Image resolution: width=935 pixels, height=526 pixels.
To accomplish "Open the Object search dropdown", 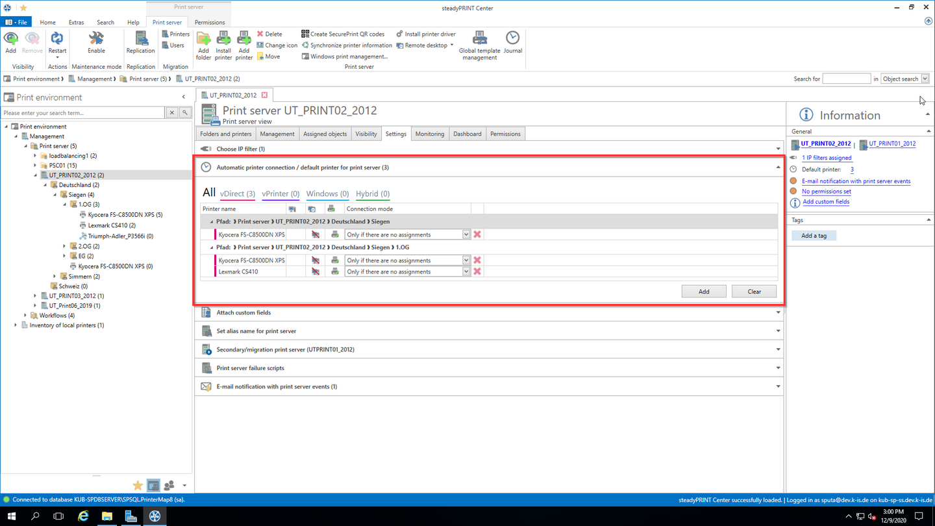I will point(925,79).
